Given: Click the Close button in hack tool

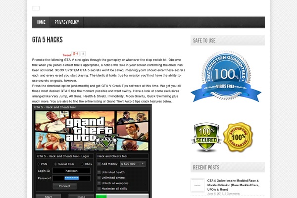Looking at the screenshot, I should [x=81, y=196].
